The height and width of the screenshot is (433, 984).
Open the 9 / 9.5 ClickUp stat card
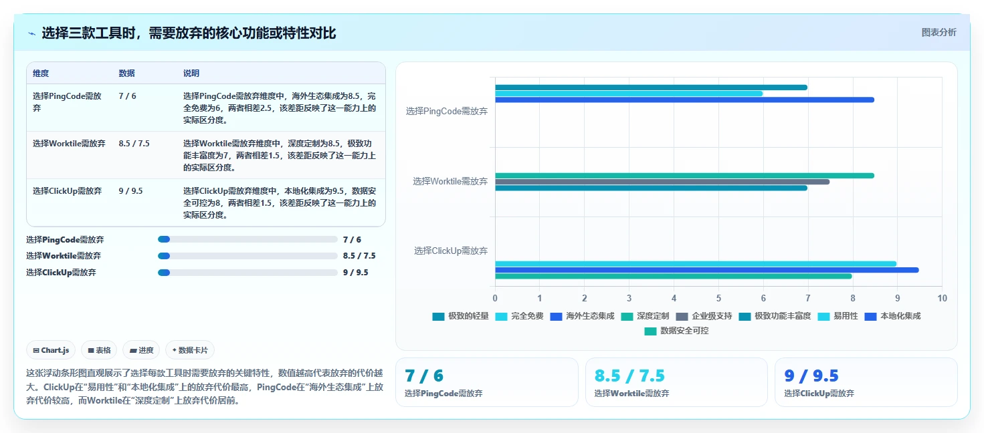866,382
